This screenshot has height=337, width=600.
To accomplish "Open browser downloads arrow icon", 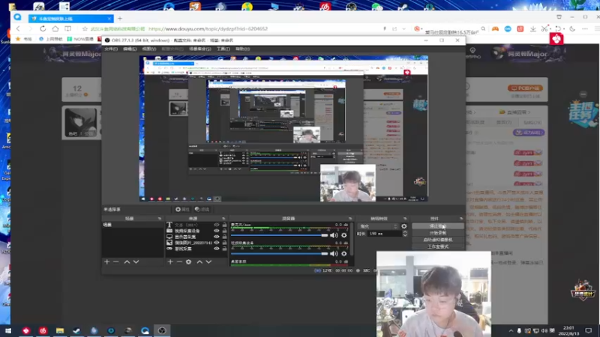I will click(533, 28).
